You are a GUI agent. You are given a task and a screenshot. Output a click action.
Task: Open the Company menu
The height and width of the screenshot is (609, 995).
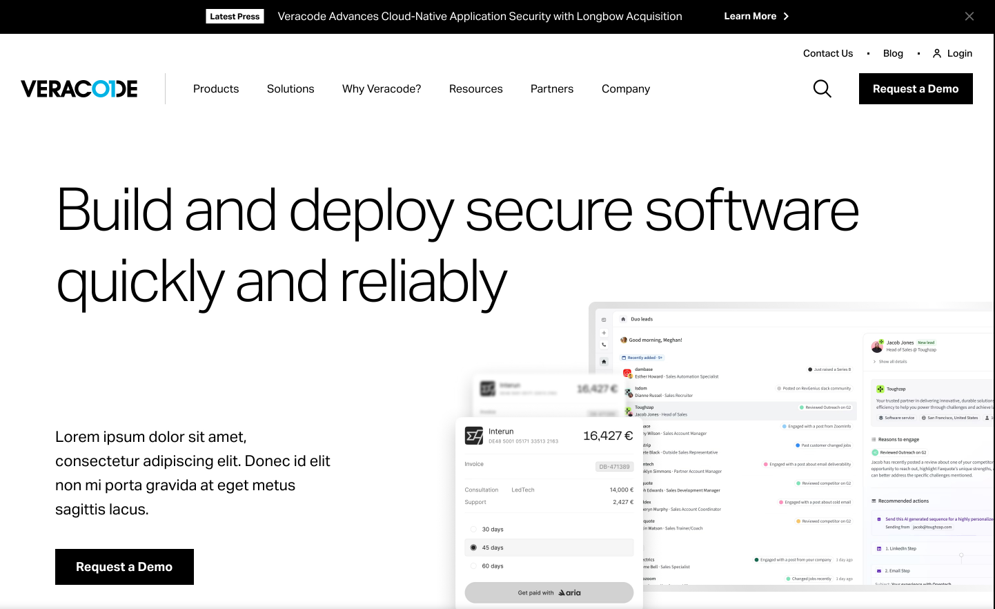(x=626, y=89)
